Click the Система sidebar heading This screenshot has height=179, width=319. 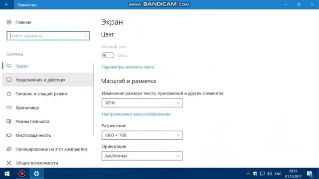14,54
